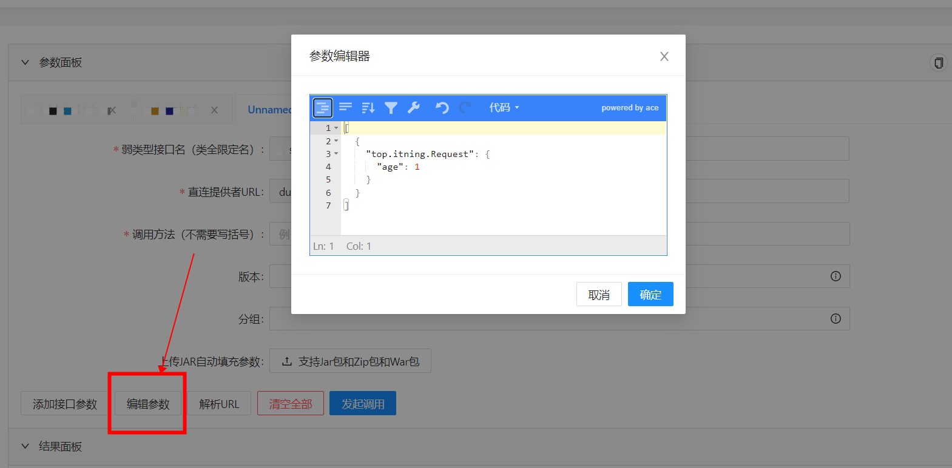Click the "top.itning.Request" key text
The width and height of the screenshot is (952, 468).
coord(420,154)
